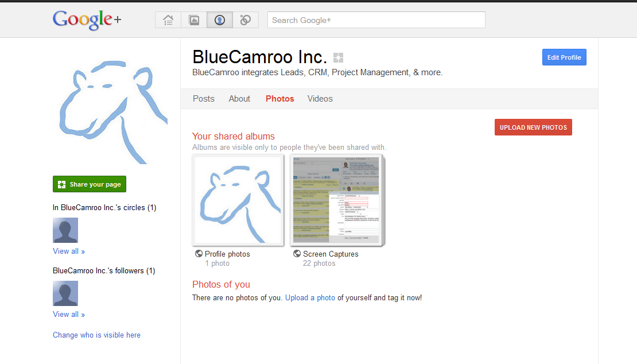Open the Screen Captures album title
Screen dimensions: 637x364
[331, 254]
